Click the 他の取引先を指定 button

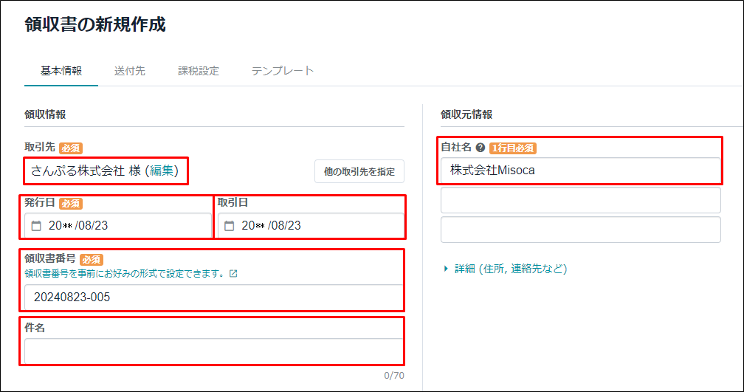pyautogui.click(x=359, y=171)
